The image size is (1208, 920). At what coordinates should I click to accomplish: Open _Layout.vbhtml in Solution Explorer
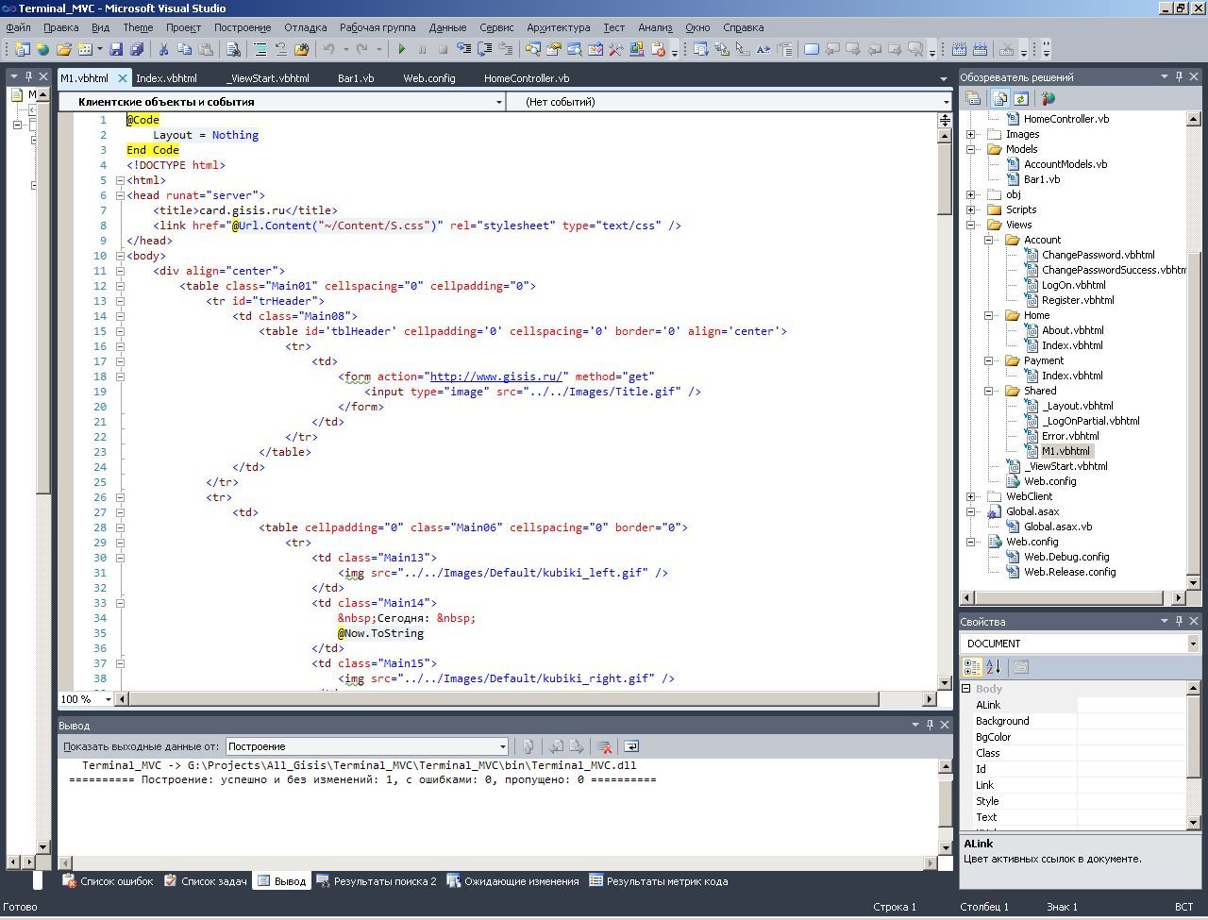coord(1077,406)
